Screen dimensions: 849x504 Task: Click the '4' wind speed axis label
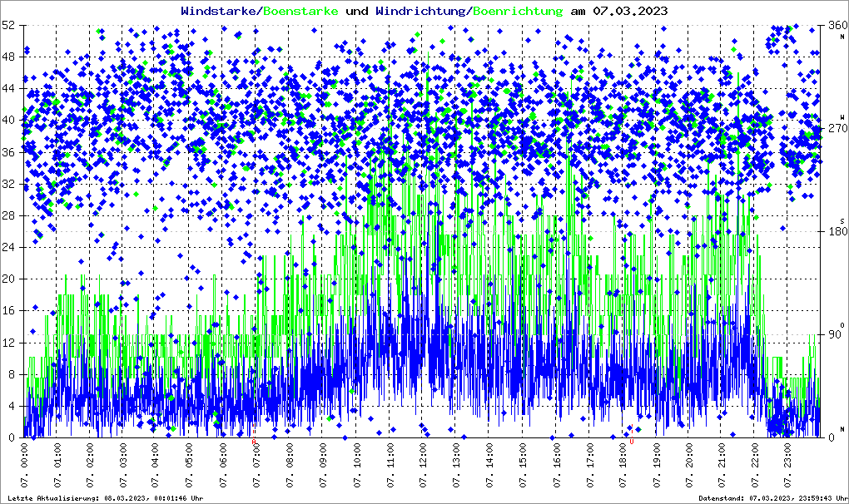pos(12,406)
